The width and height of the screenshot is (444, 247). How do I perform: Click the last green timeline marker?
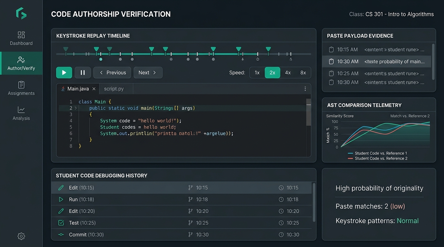(x=268, y=49)
